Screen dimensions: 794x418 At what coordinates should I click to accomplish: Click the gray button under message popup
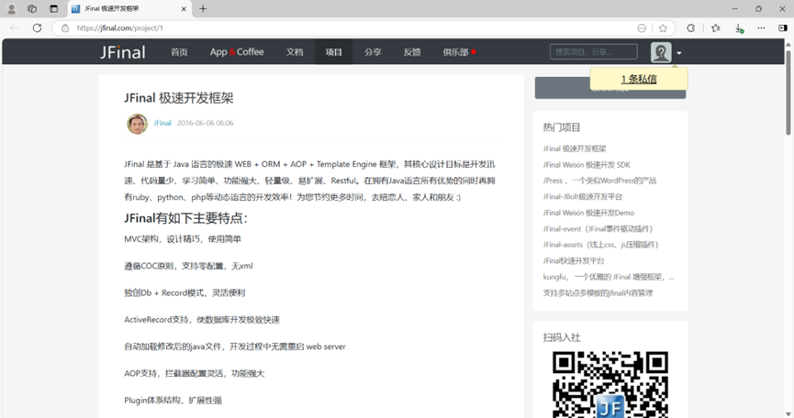[x=610, y=88]
